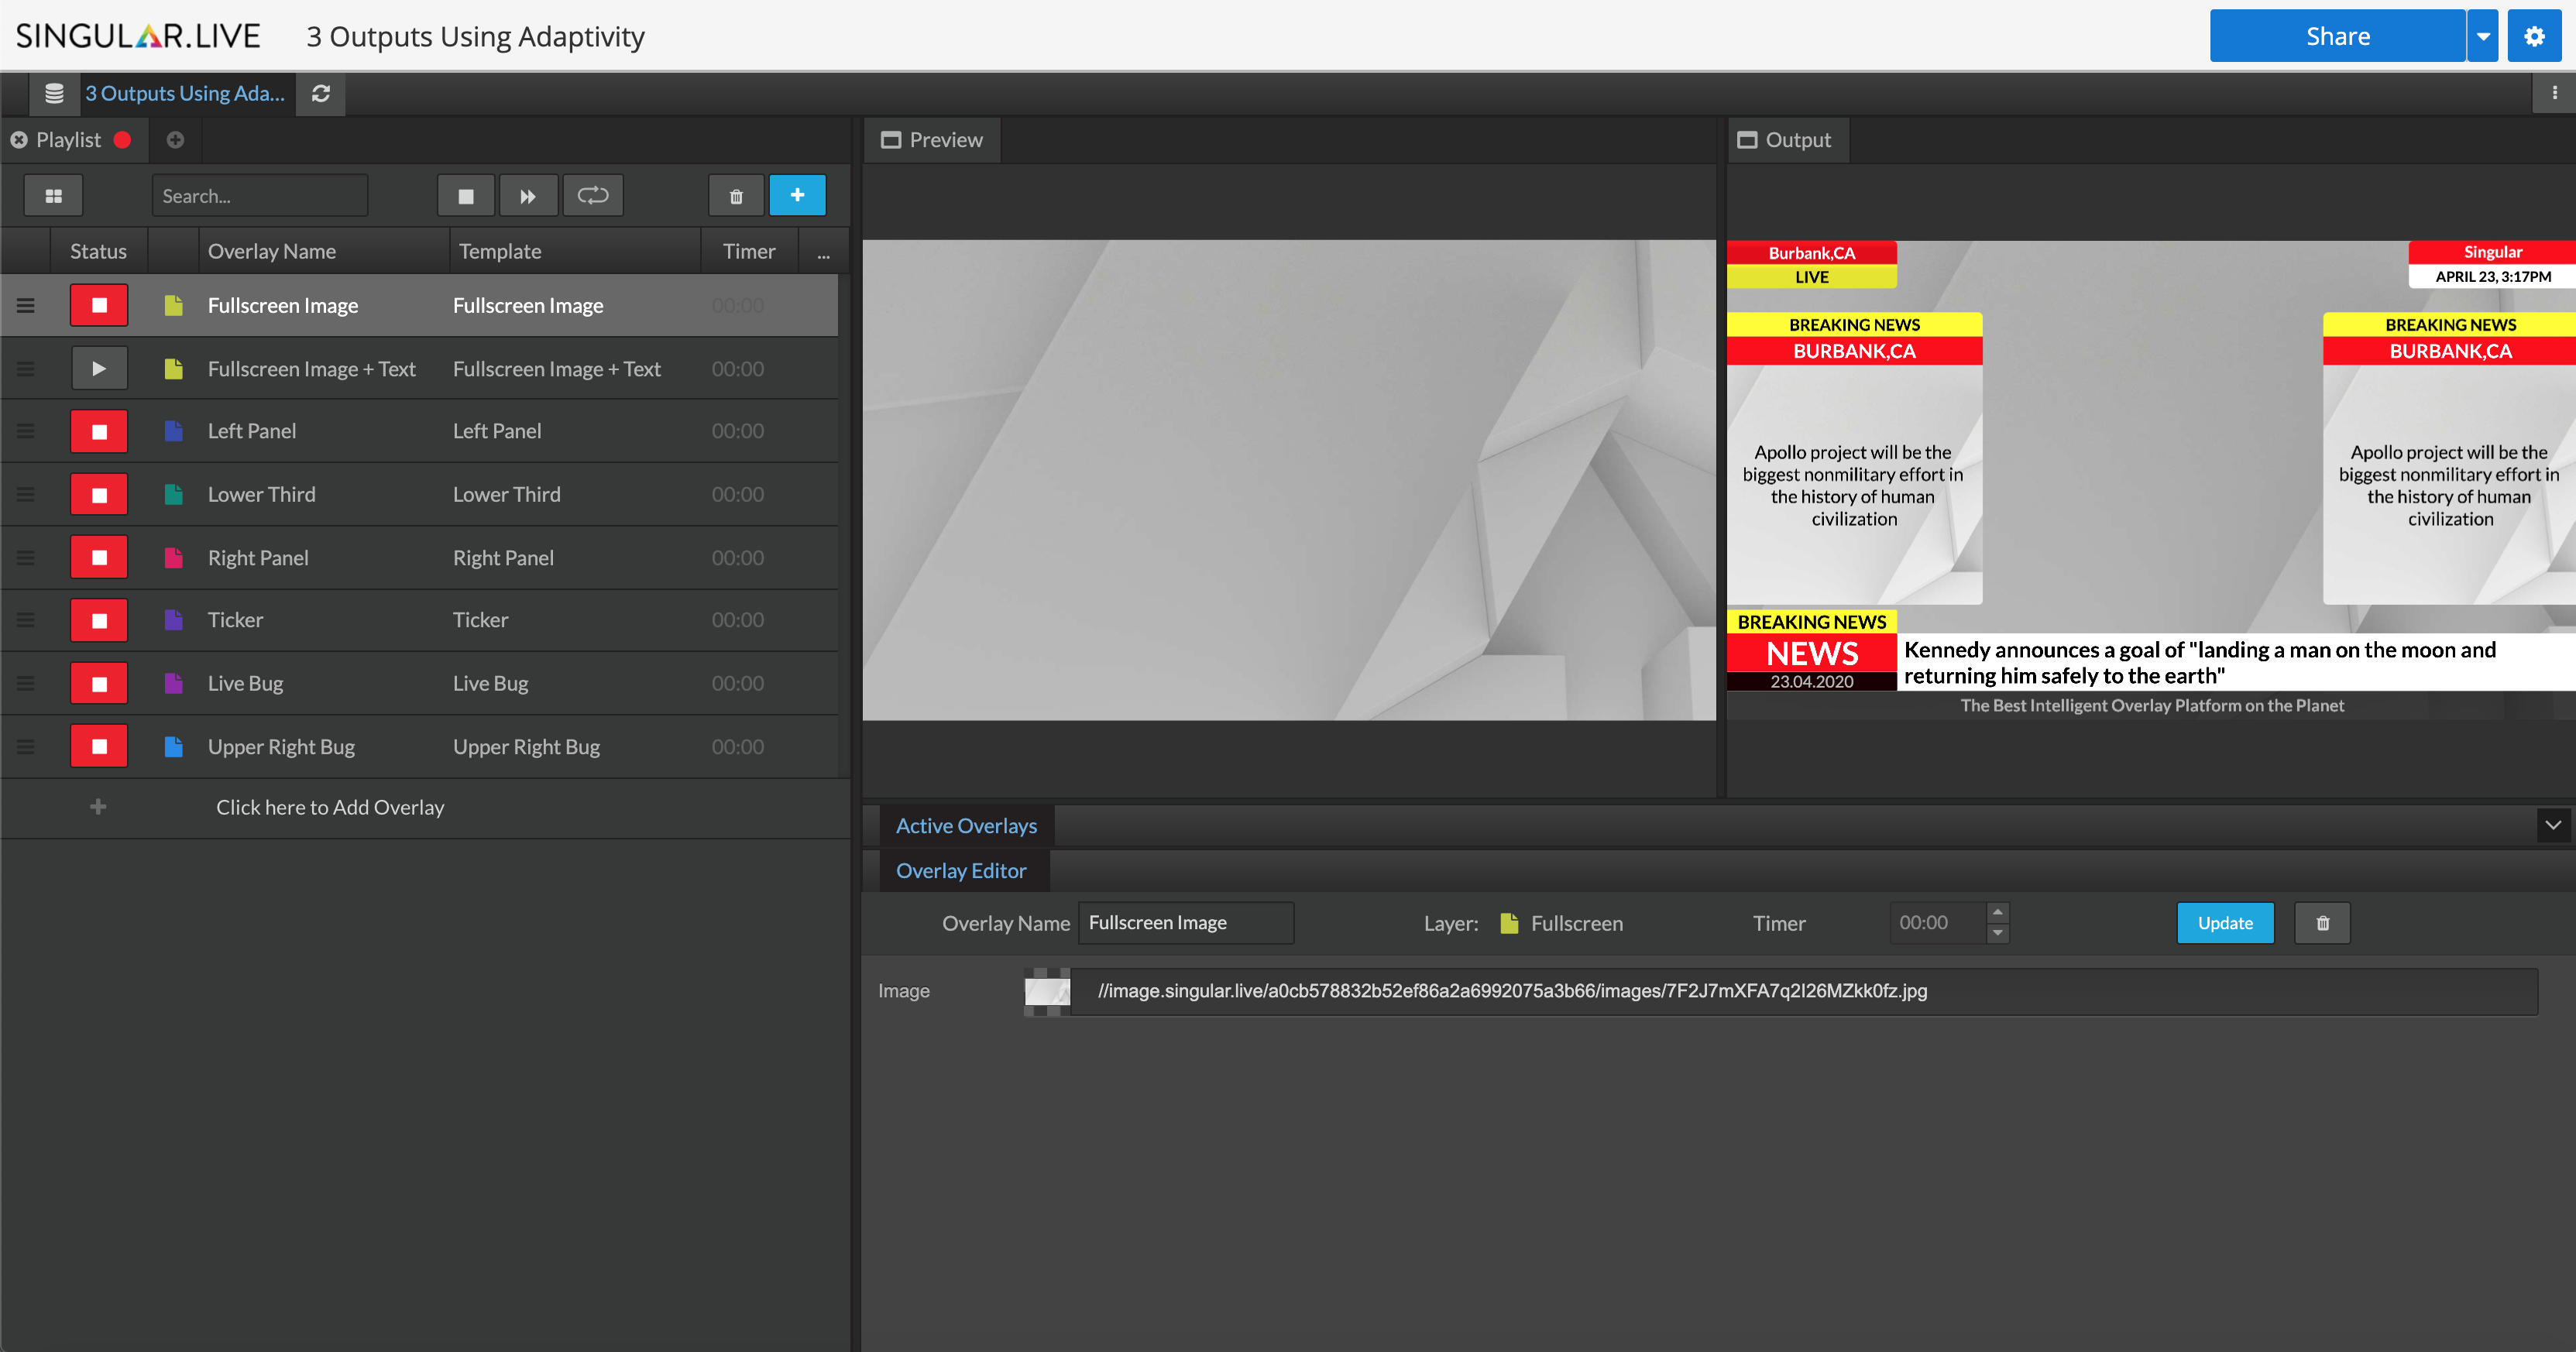This screenshot has height=1352, width=2576.
Task: Click the blue plus add overlay button
Action: pyautogui.click(x=797, y=195)
